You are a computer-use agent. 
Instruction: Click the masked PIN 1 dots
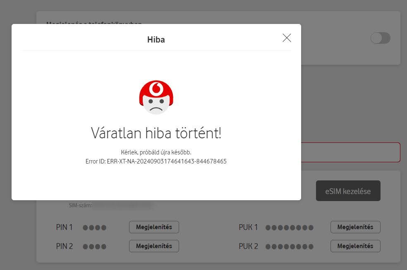pos(94,228)
